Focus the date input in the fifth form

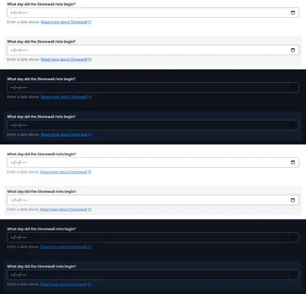coord(153,162)
